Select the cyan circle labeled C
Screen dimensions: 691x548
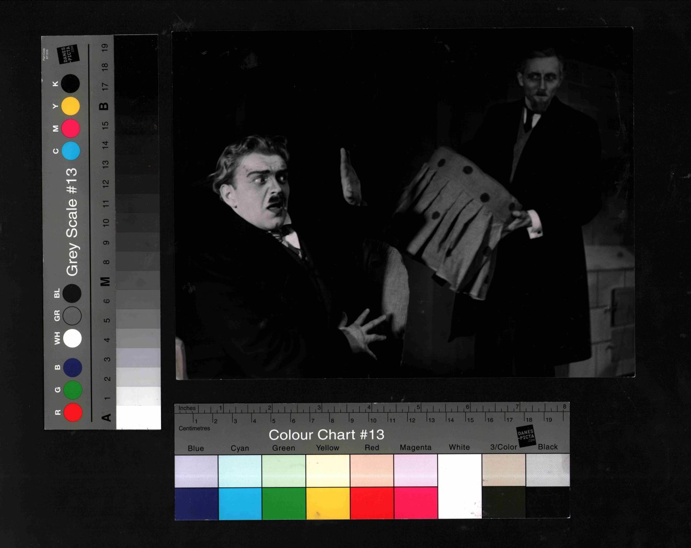pyautogui.click(x=71, y=151)
